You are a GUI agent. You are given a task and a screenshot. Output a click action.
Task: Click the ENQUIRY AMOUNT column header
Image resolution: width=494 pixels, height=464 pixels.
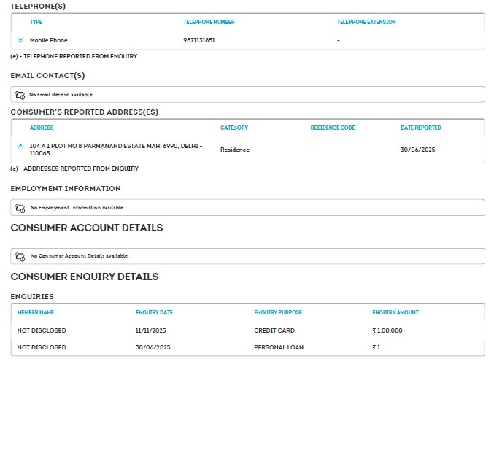coord(395,312)
